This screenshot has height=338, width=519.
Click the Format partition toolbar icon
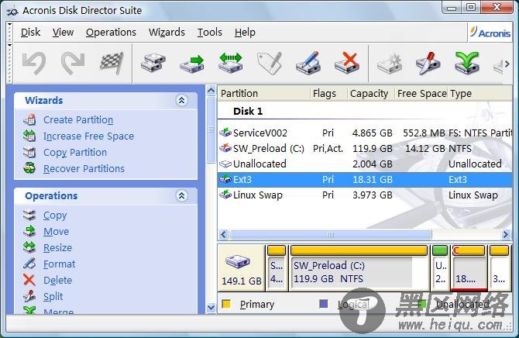(308, 63)
